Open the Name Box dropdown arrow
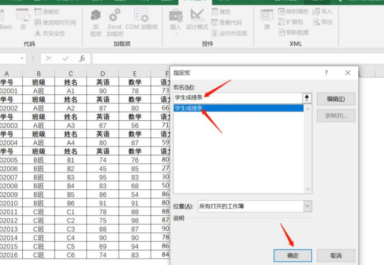This screenshot has width=384, height=265. pos(22,59)
